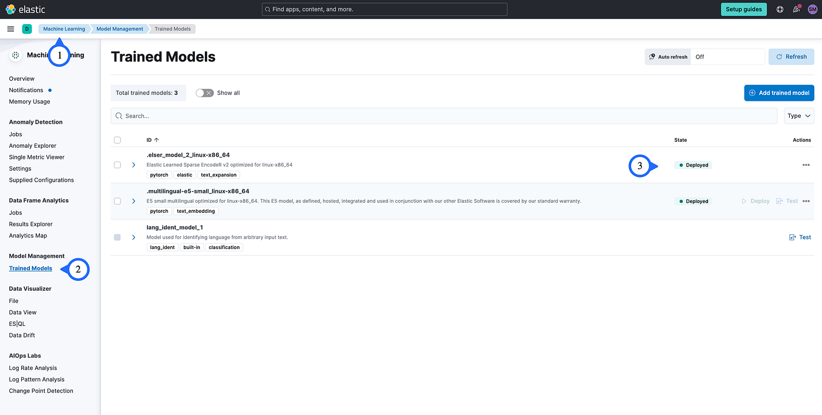Click the Auto refresh clock icon
The image size is (822, 415).
pyautogui.click(x=651, y=56)
